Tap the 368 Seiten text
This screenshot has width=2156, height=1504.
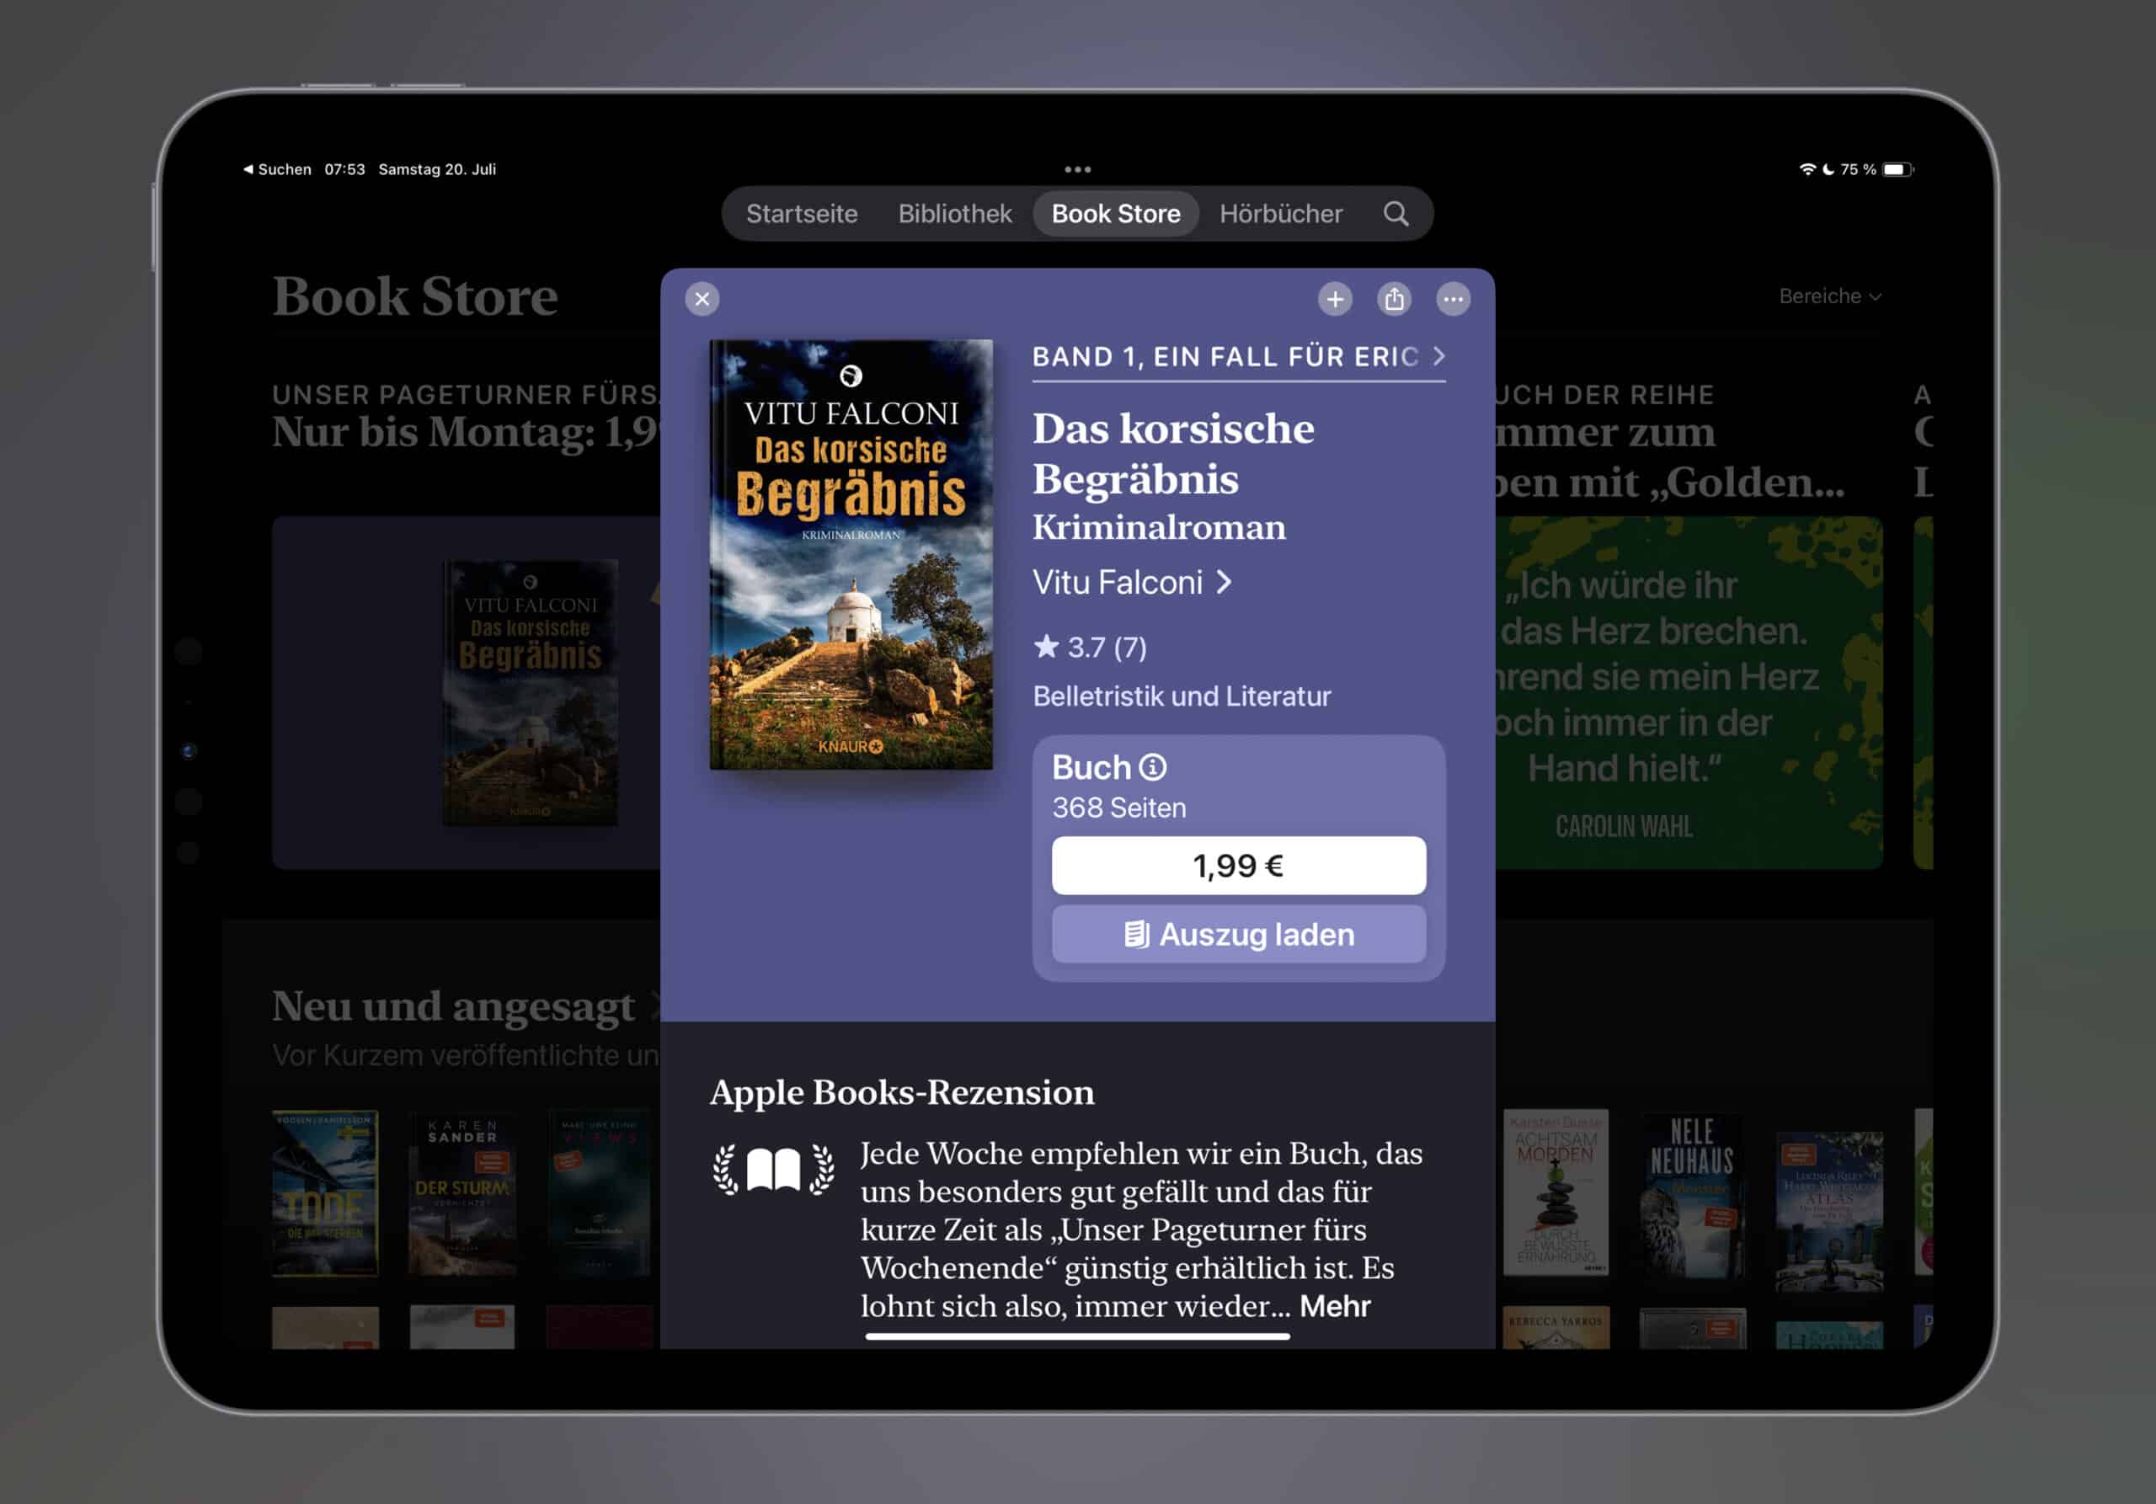1118,808
